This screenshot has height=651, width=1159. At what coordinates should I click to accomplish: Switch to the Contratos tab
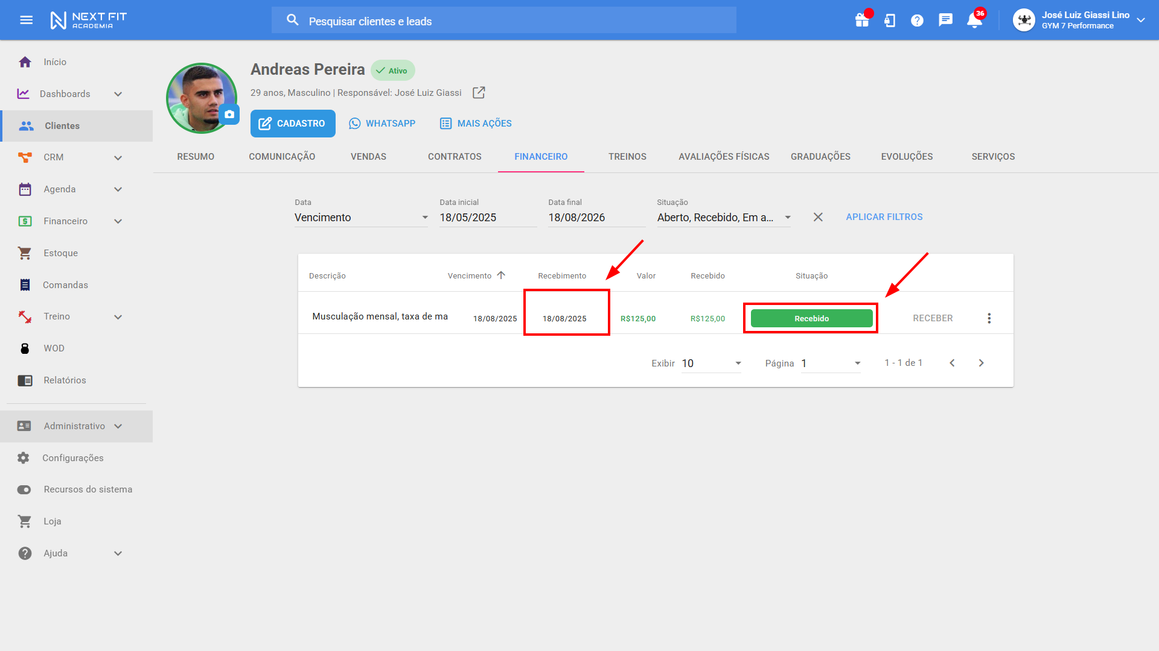pos(455,157)
